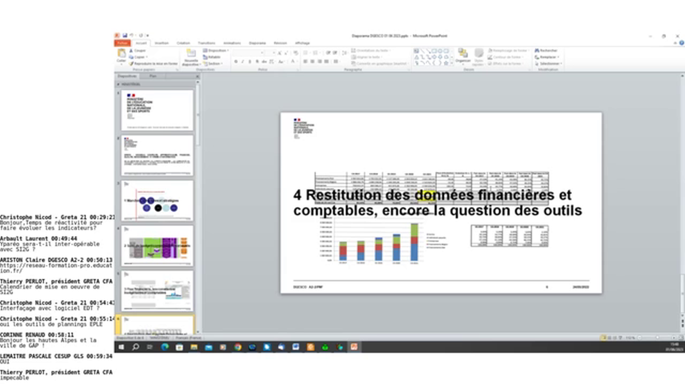Toggle center text alignment
This screenshot has height=385, width=685.
[x=313, y=61]
